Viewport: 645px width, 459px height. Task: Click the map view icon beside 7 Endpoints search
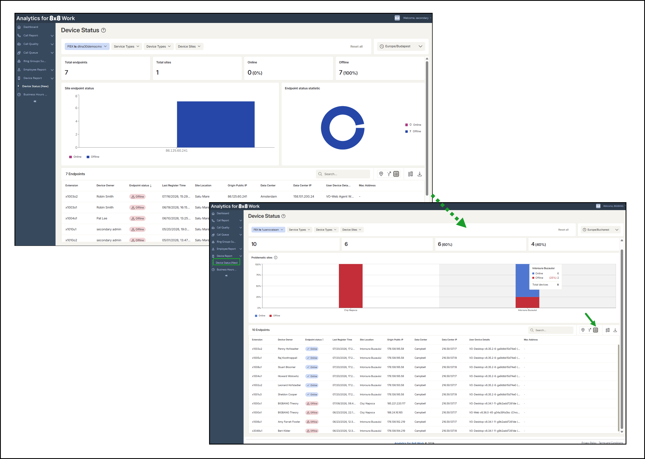click(x=381, y=174)
